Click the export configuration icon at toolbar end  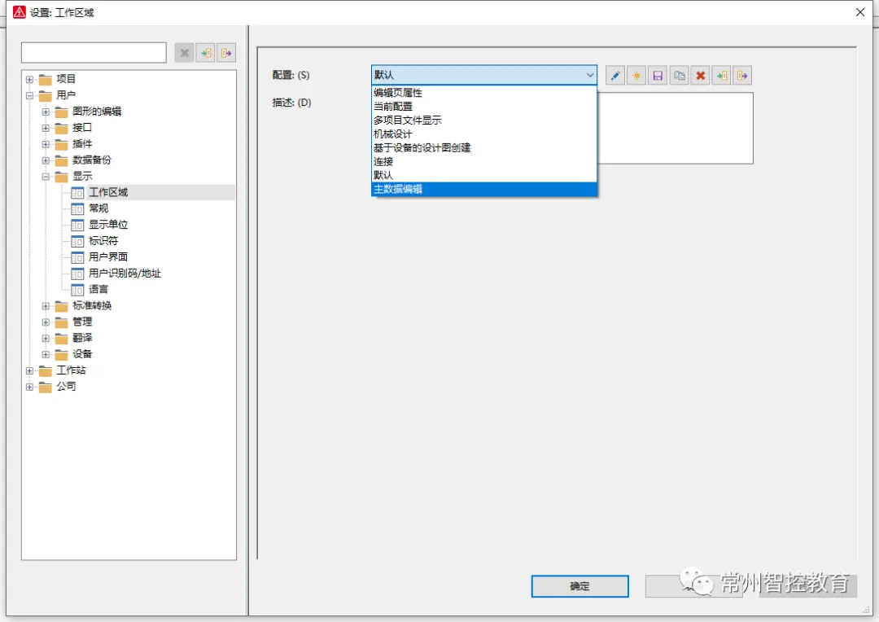742,75
